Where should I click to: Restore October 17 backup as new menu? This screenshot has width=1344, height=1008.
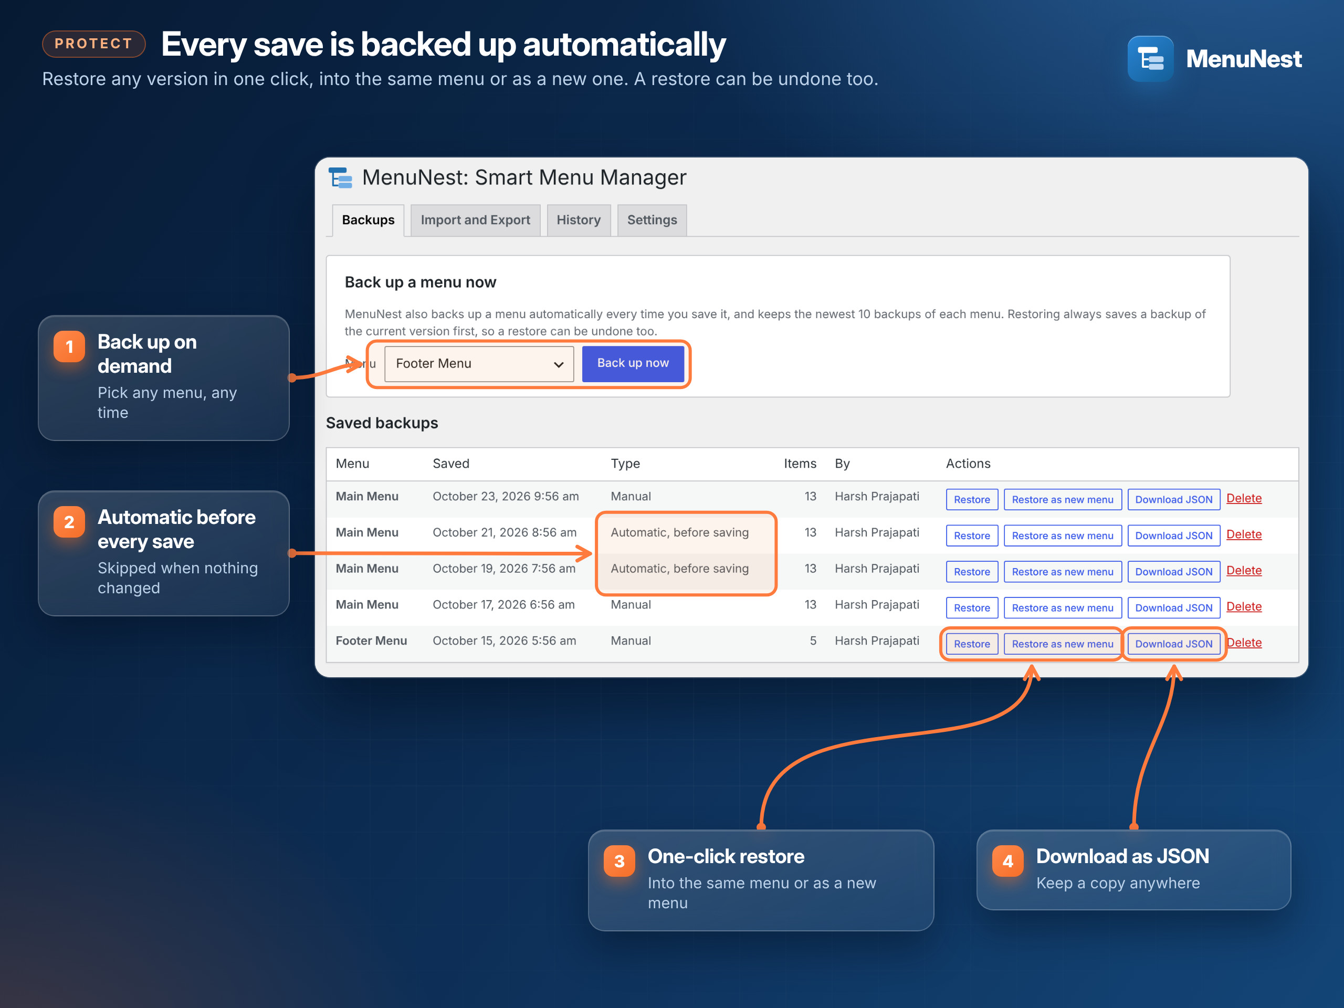pos(1062,607)
